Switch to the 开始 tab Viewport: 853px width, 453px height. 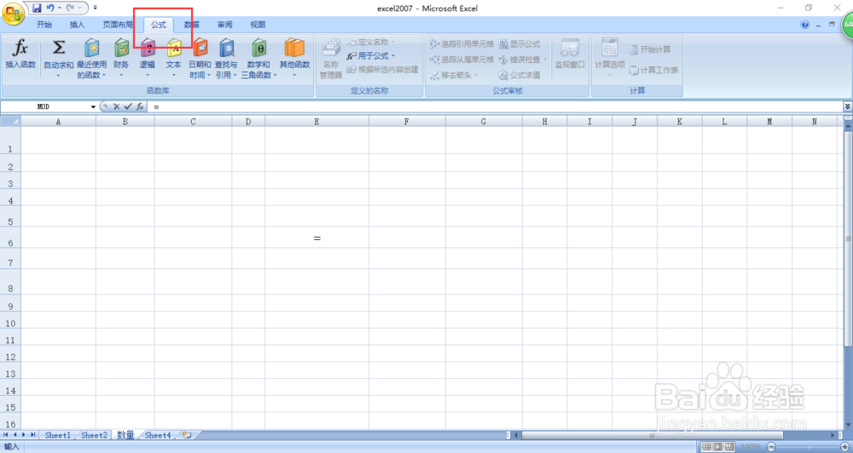click(x=44, y=25)
